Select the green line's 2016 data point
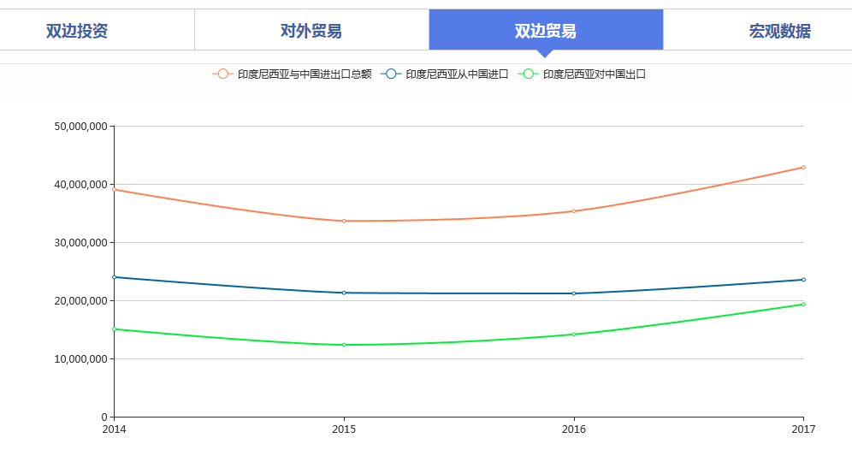The width and height of the screenshot is (852, 456). tap(574, 335)
